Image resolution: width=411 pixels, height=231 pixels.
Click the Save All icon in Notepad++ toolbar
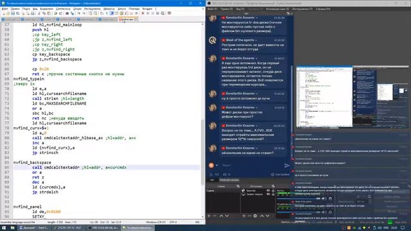click(x=17, y=13)
